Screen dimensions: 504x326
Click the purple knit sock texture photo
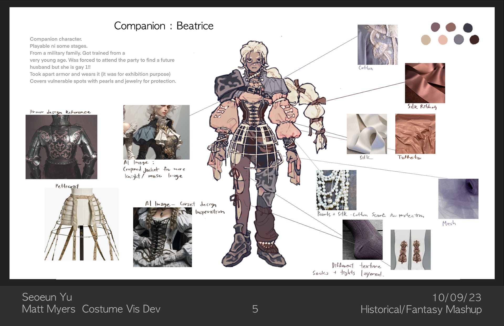[x=362, y=240]
